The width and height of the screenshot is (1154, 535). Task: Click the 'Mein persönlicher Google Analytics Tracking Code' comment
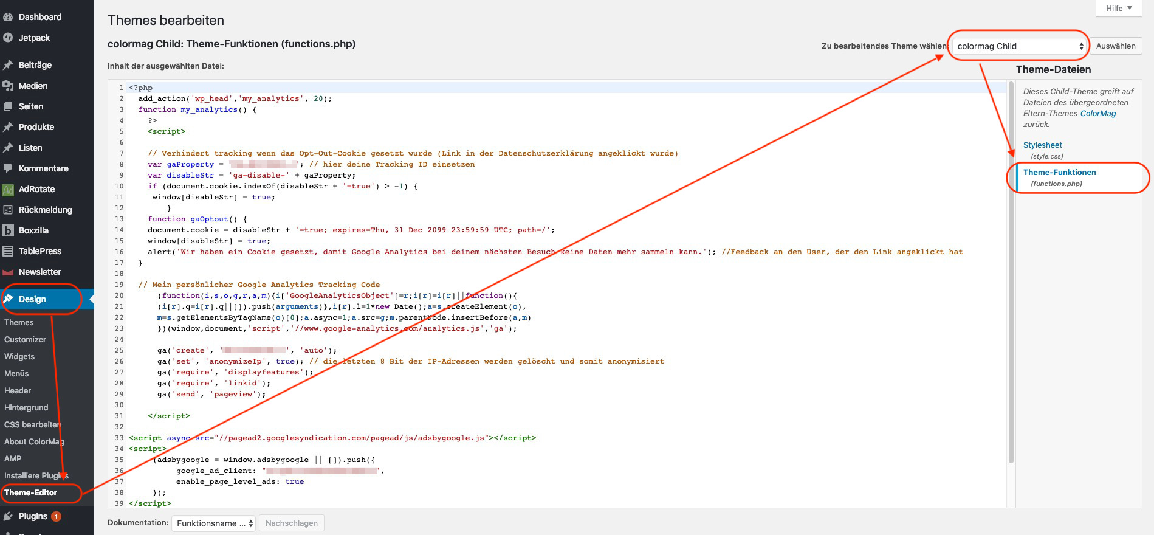[259, 285]
